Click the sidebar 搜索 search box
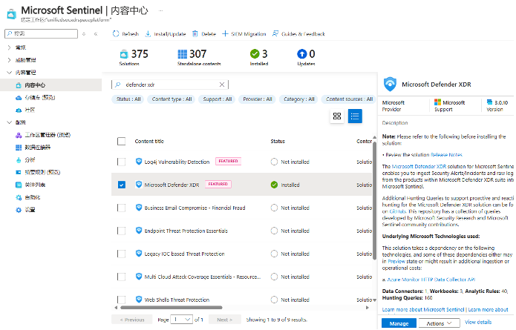 click(41, 33)
